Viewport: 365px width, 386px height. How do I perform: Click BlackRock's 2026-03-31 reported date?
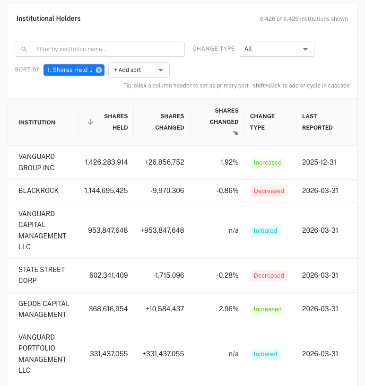pyautogui.click(x=320, y=191)
